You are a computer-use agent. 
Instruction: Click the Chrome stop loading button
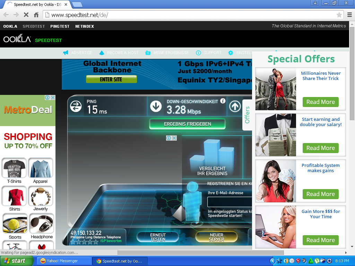tap(26, 15)
